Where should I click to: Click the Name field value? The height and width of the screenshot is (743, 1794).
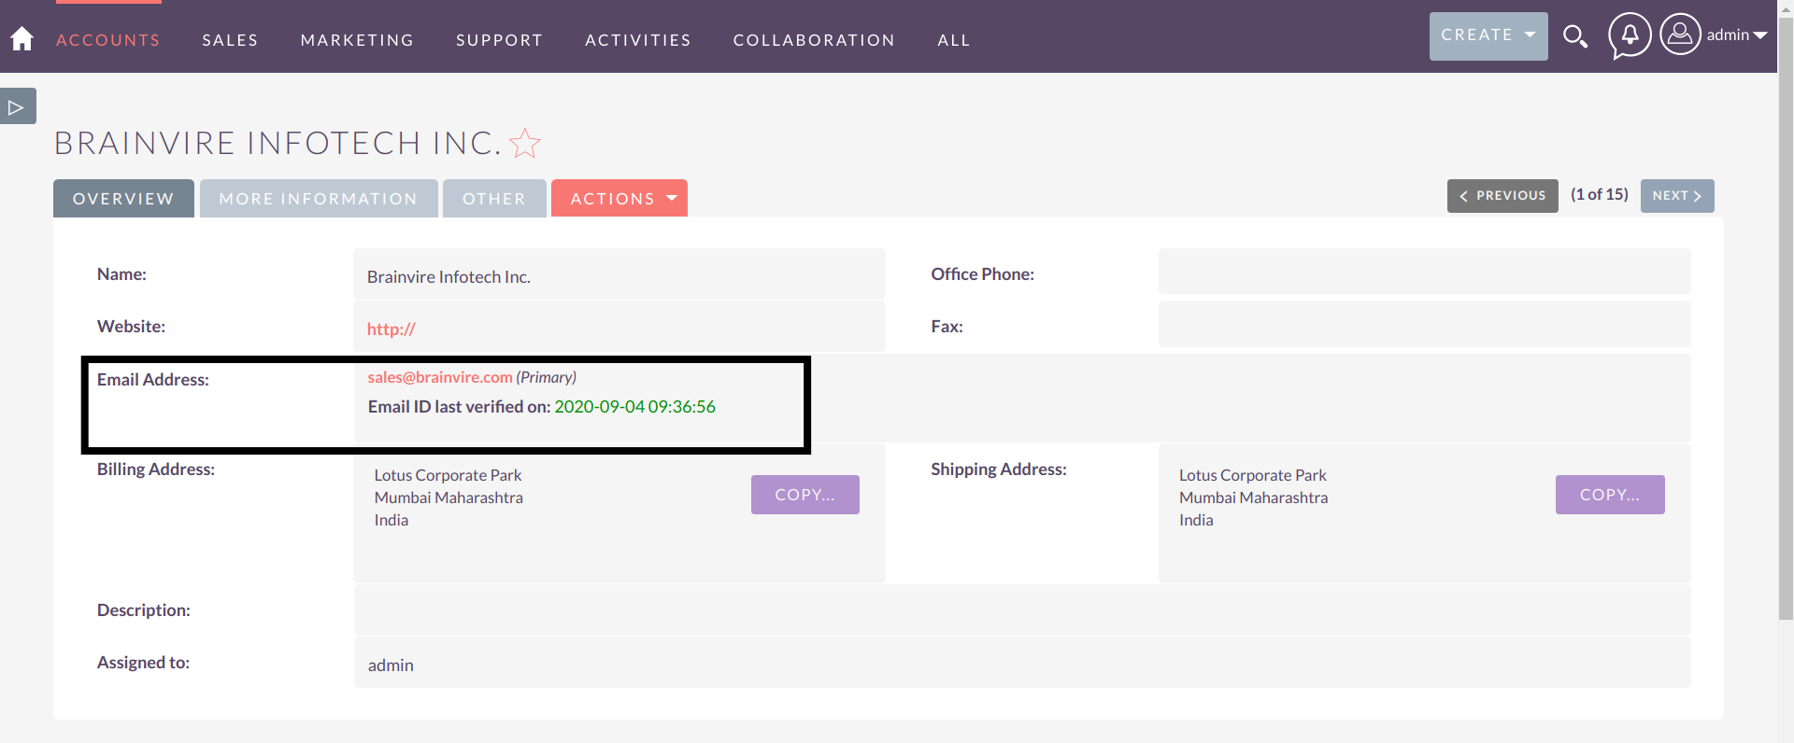tap(619, 274)
